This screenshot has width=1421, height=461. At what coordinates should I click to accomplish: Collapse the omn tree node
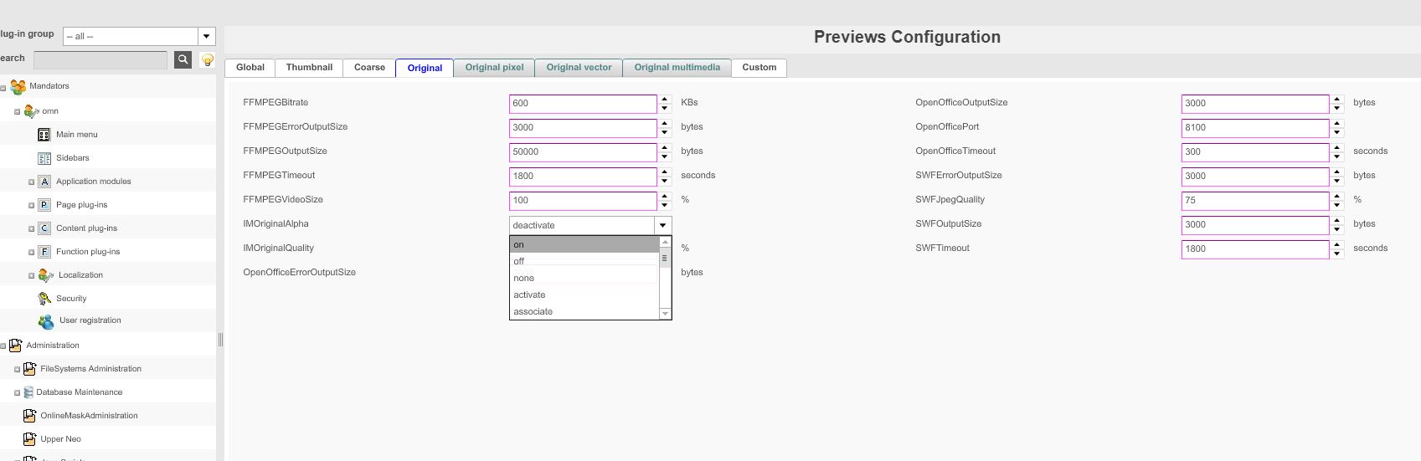pyautogui.click(x=17, y=111)
